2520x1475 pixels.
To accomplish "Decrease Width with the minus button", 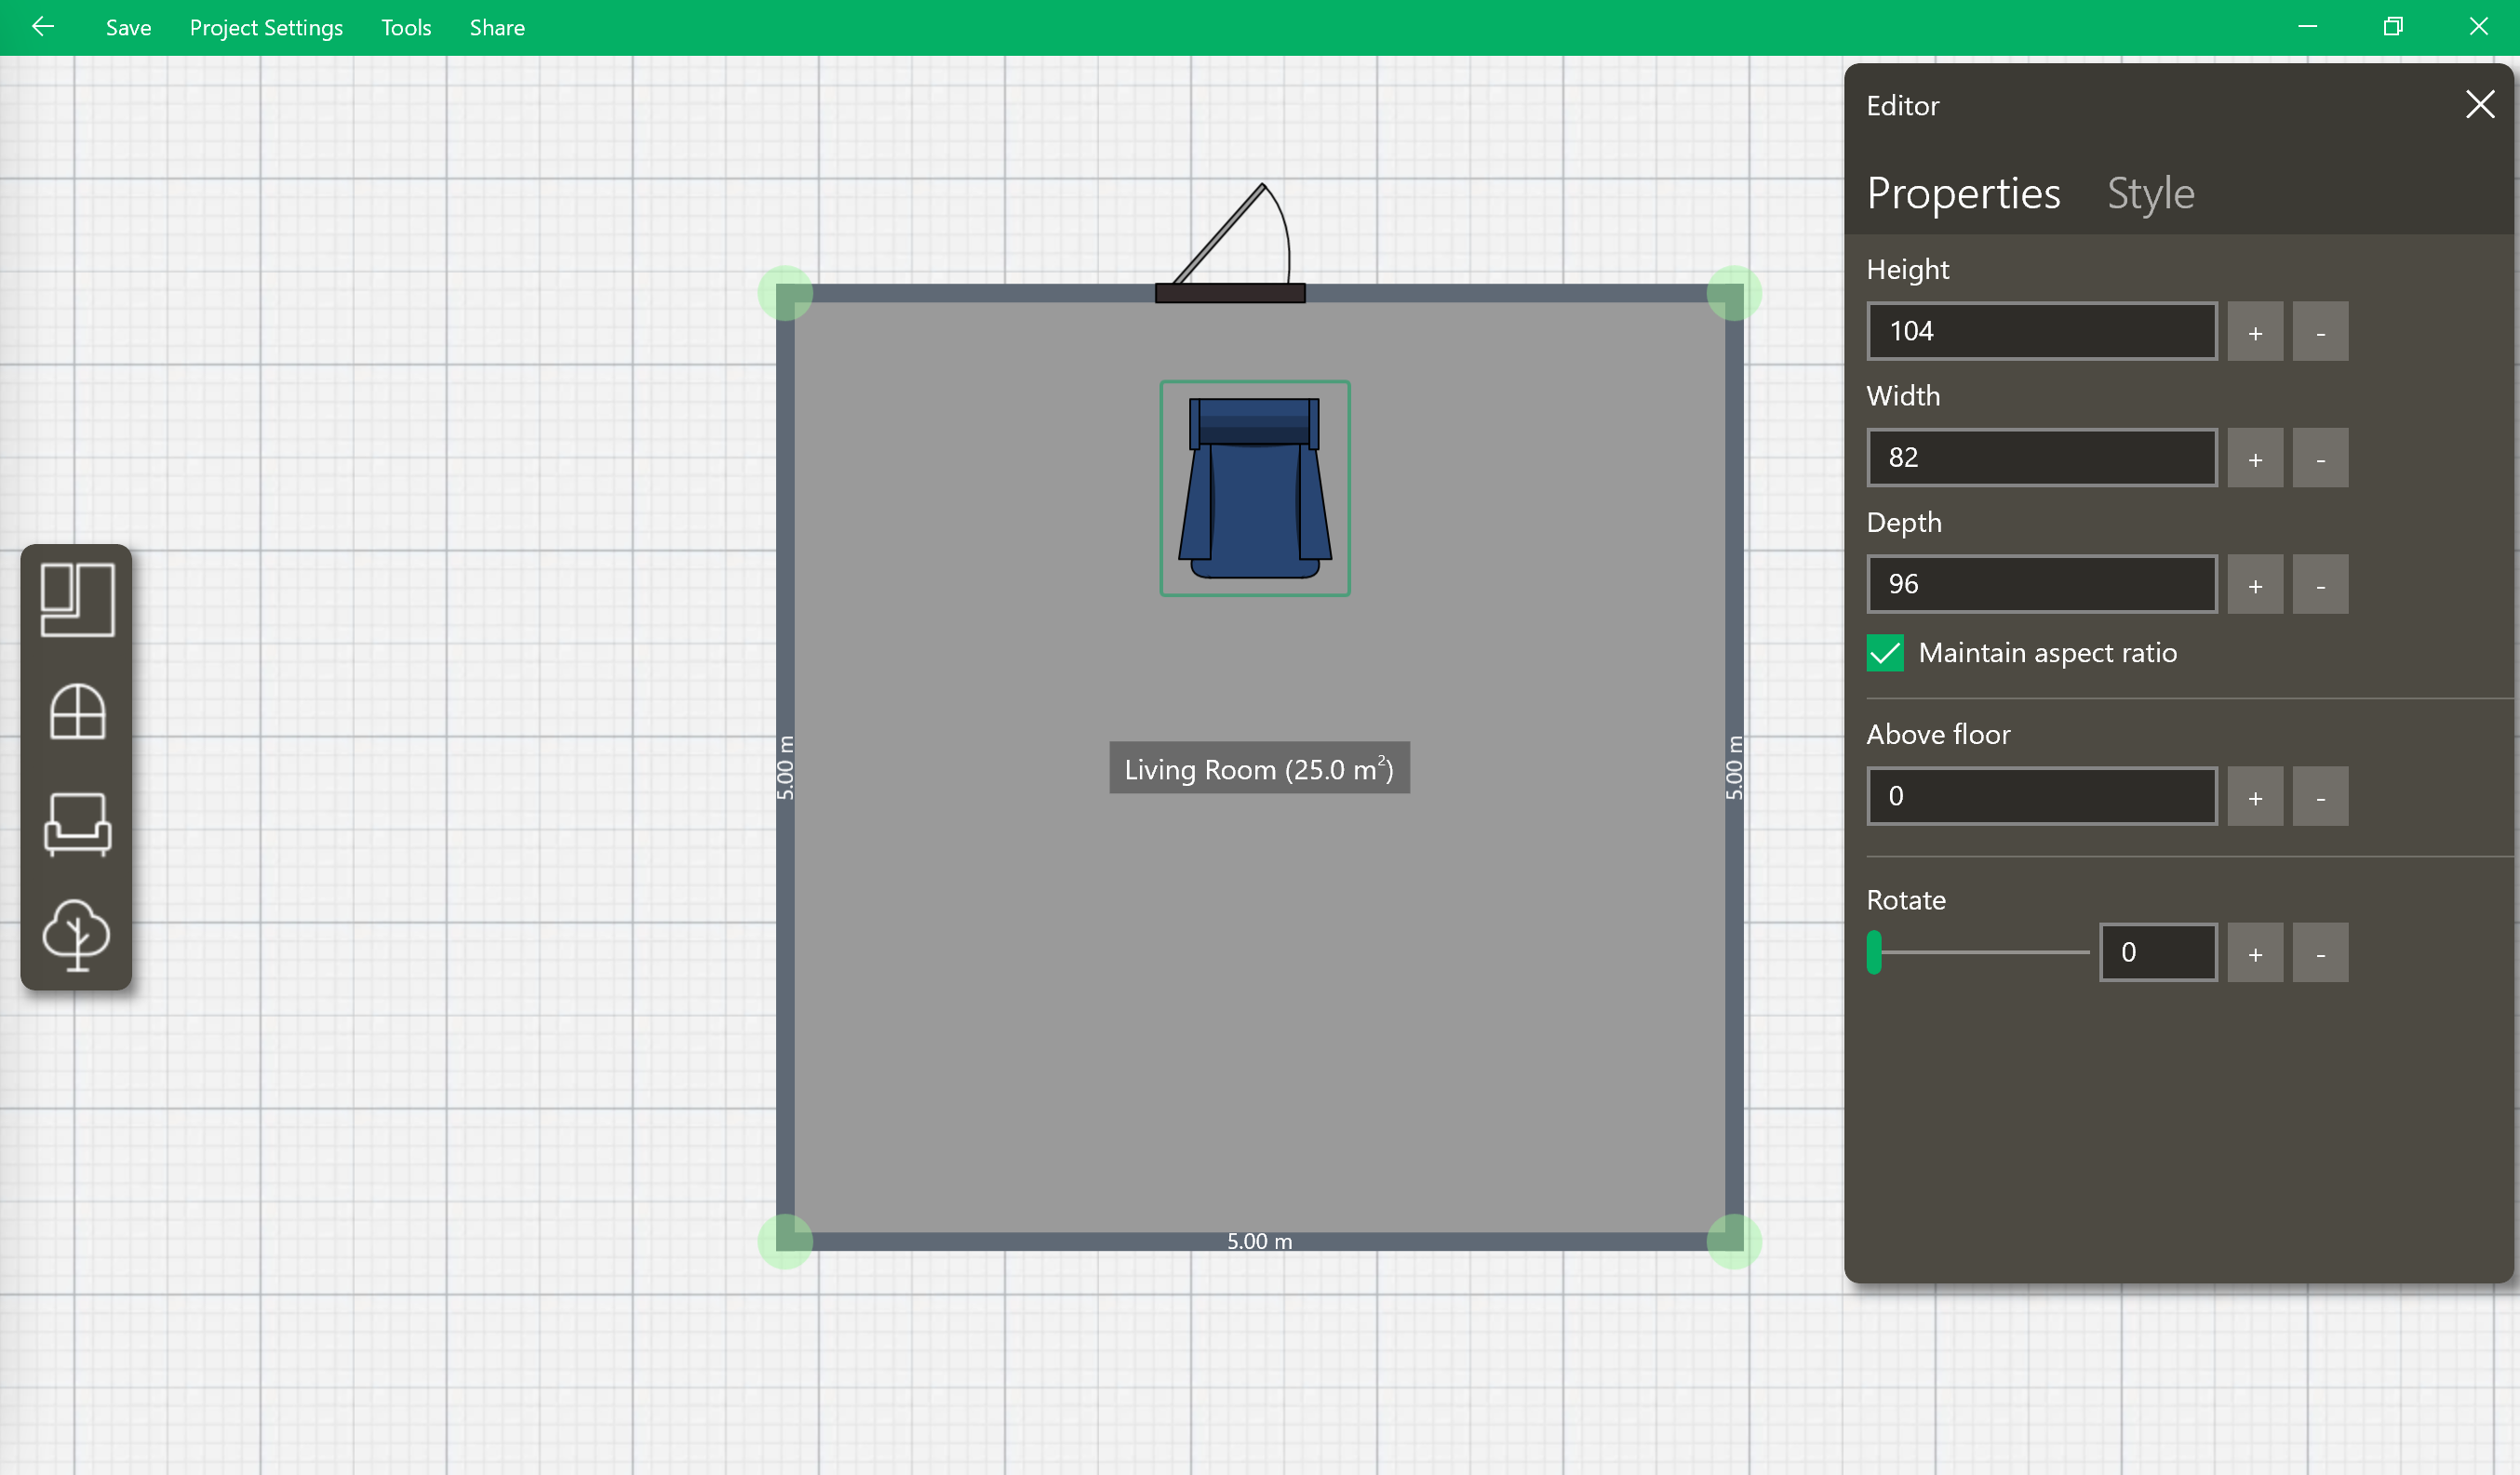I will point(2320,458).
